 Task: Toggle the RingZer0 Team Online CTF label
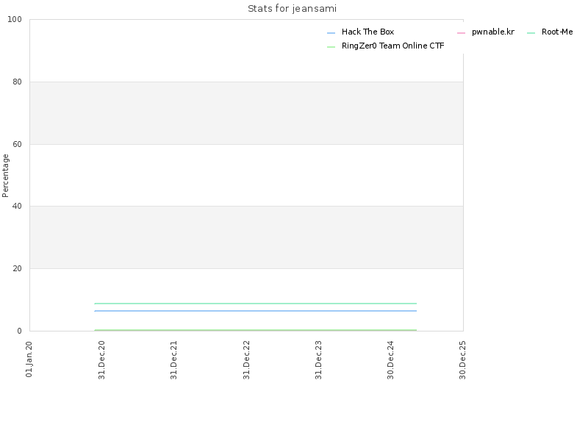coord(392,46)
